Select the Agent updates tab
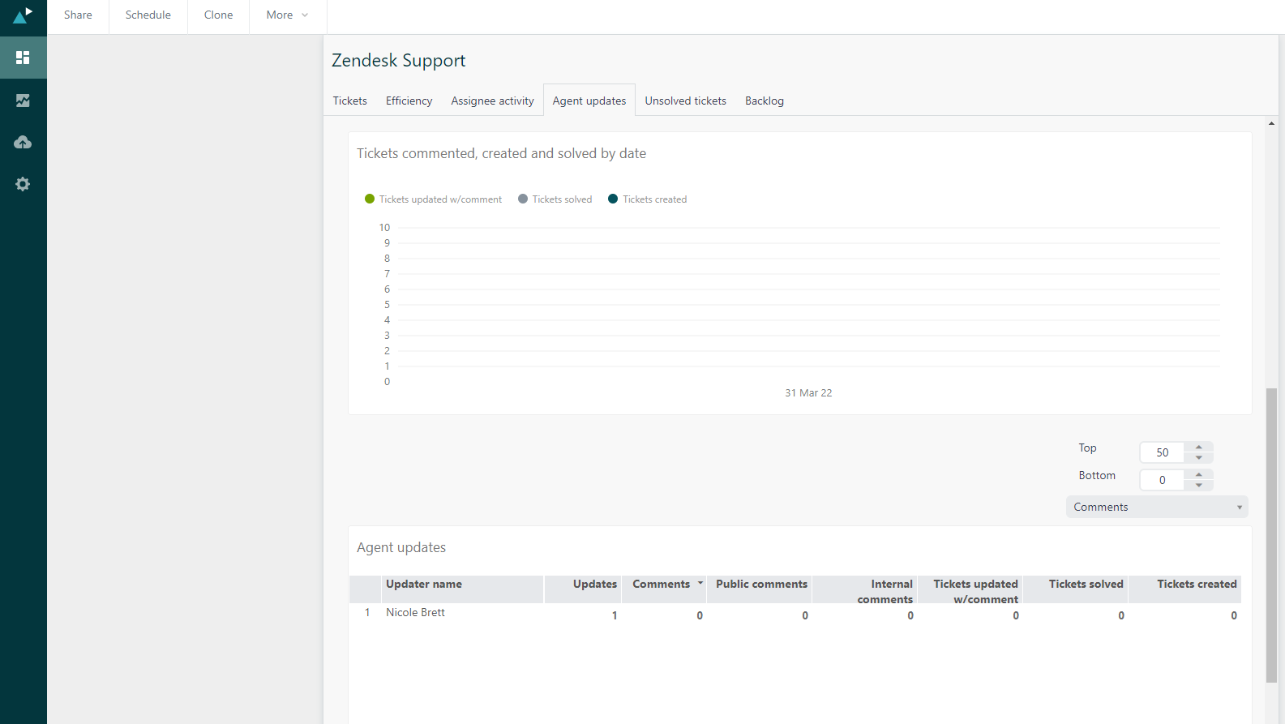The height and width of the screenshot is (724, 1285). (x=589, y=101)
